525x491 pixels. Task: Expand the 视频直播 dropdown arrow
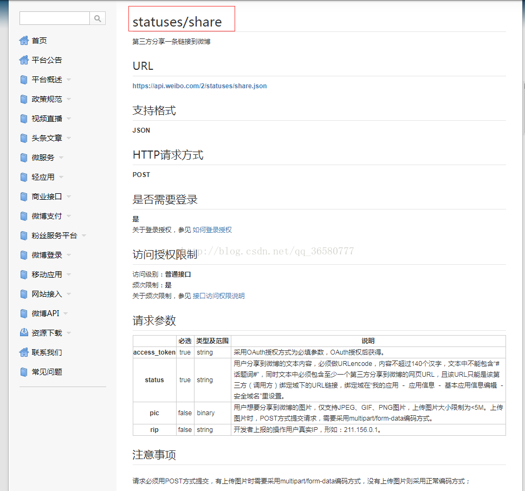click(x=69, y=119)
